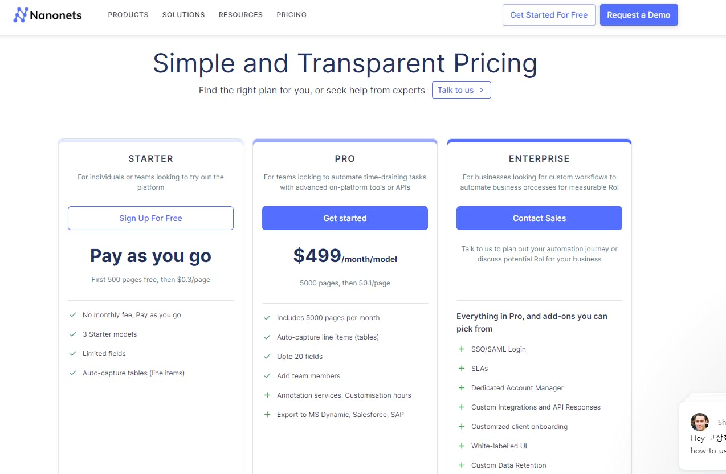Viewport: 726px width, 474px height.
Task: Click the plus icon next to Annotation services
Action: pos(267,395)
